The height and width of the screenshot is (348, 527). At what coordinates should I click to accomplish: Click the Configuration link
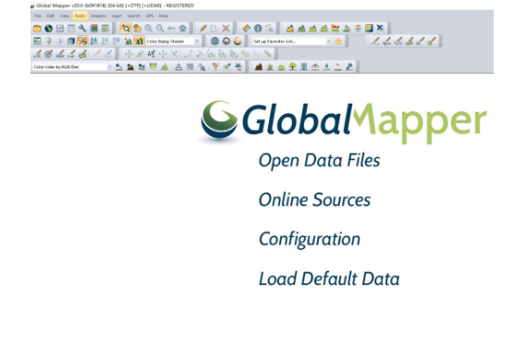[x=310, y=240]
